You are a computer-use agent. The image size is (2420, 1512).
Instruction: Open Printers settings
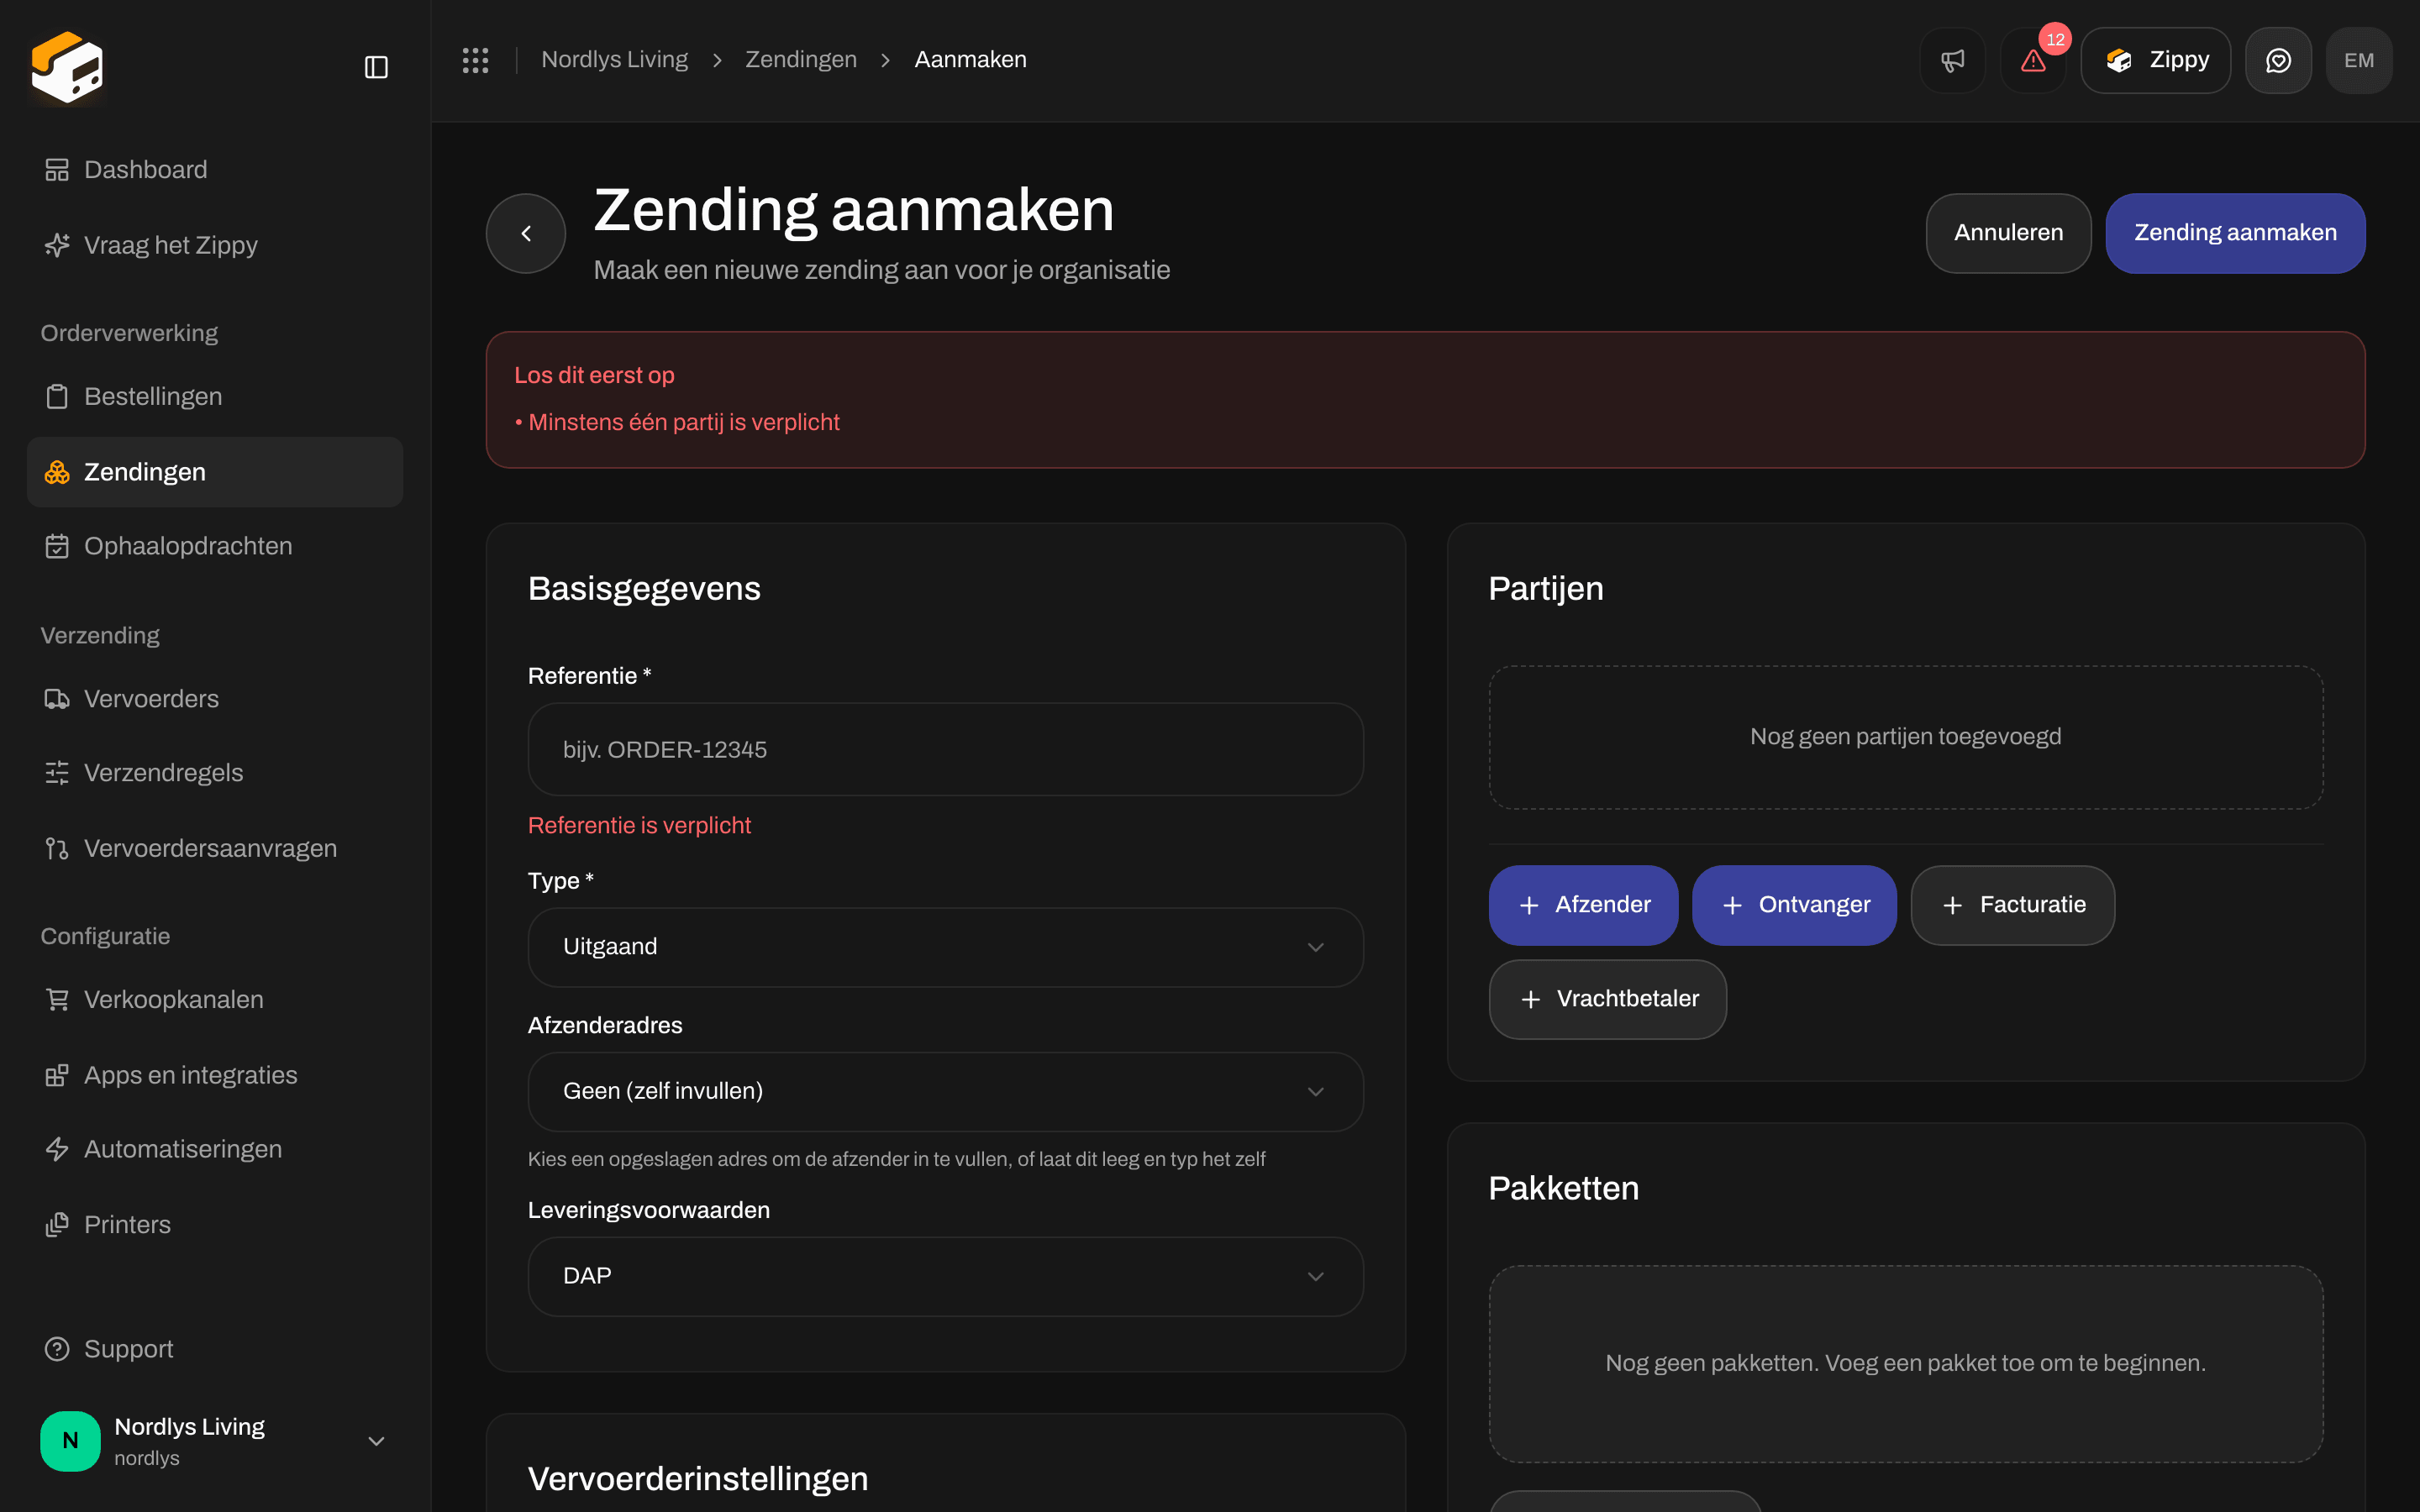[x=215, y=1225]
